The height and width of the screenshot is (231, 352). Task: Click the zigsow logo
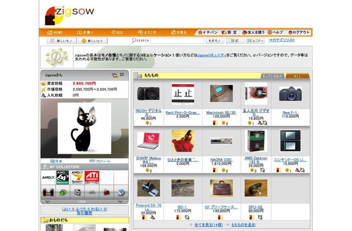click(x=69, y=16)
